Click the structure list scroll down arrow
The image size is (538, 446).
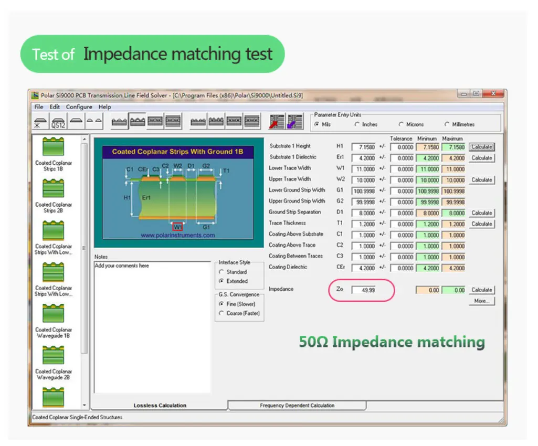85,405
